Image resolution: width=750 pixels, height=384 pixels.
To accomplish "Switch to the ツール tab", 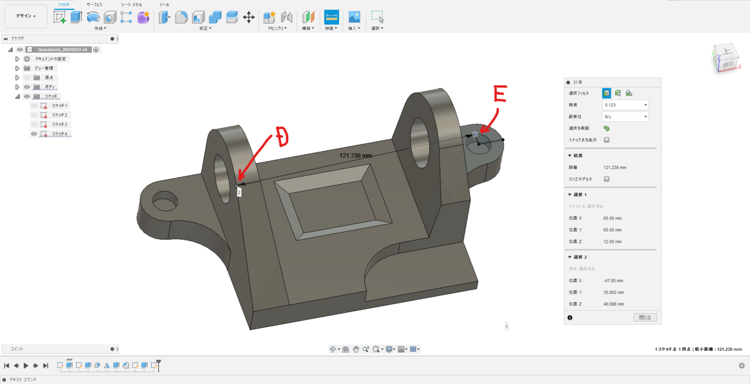I will [x=164, y=4].
